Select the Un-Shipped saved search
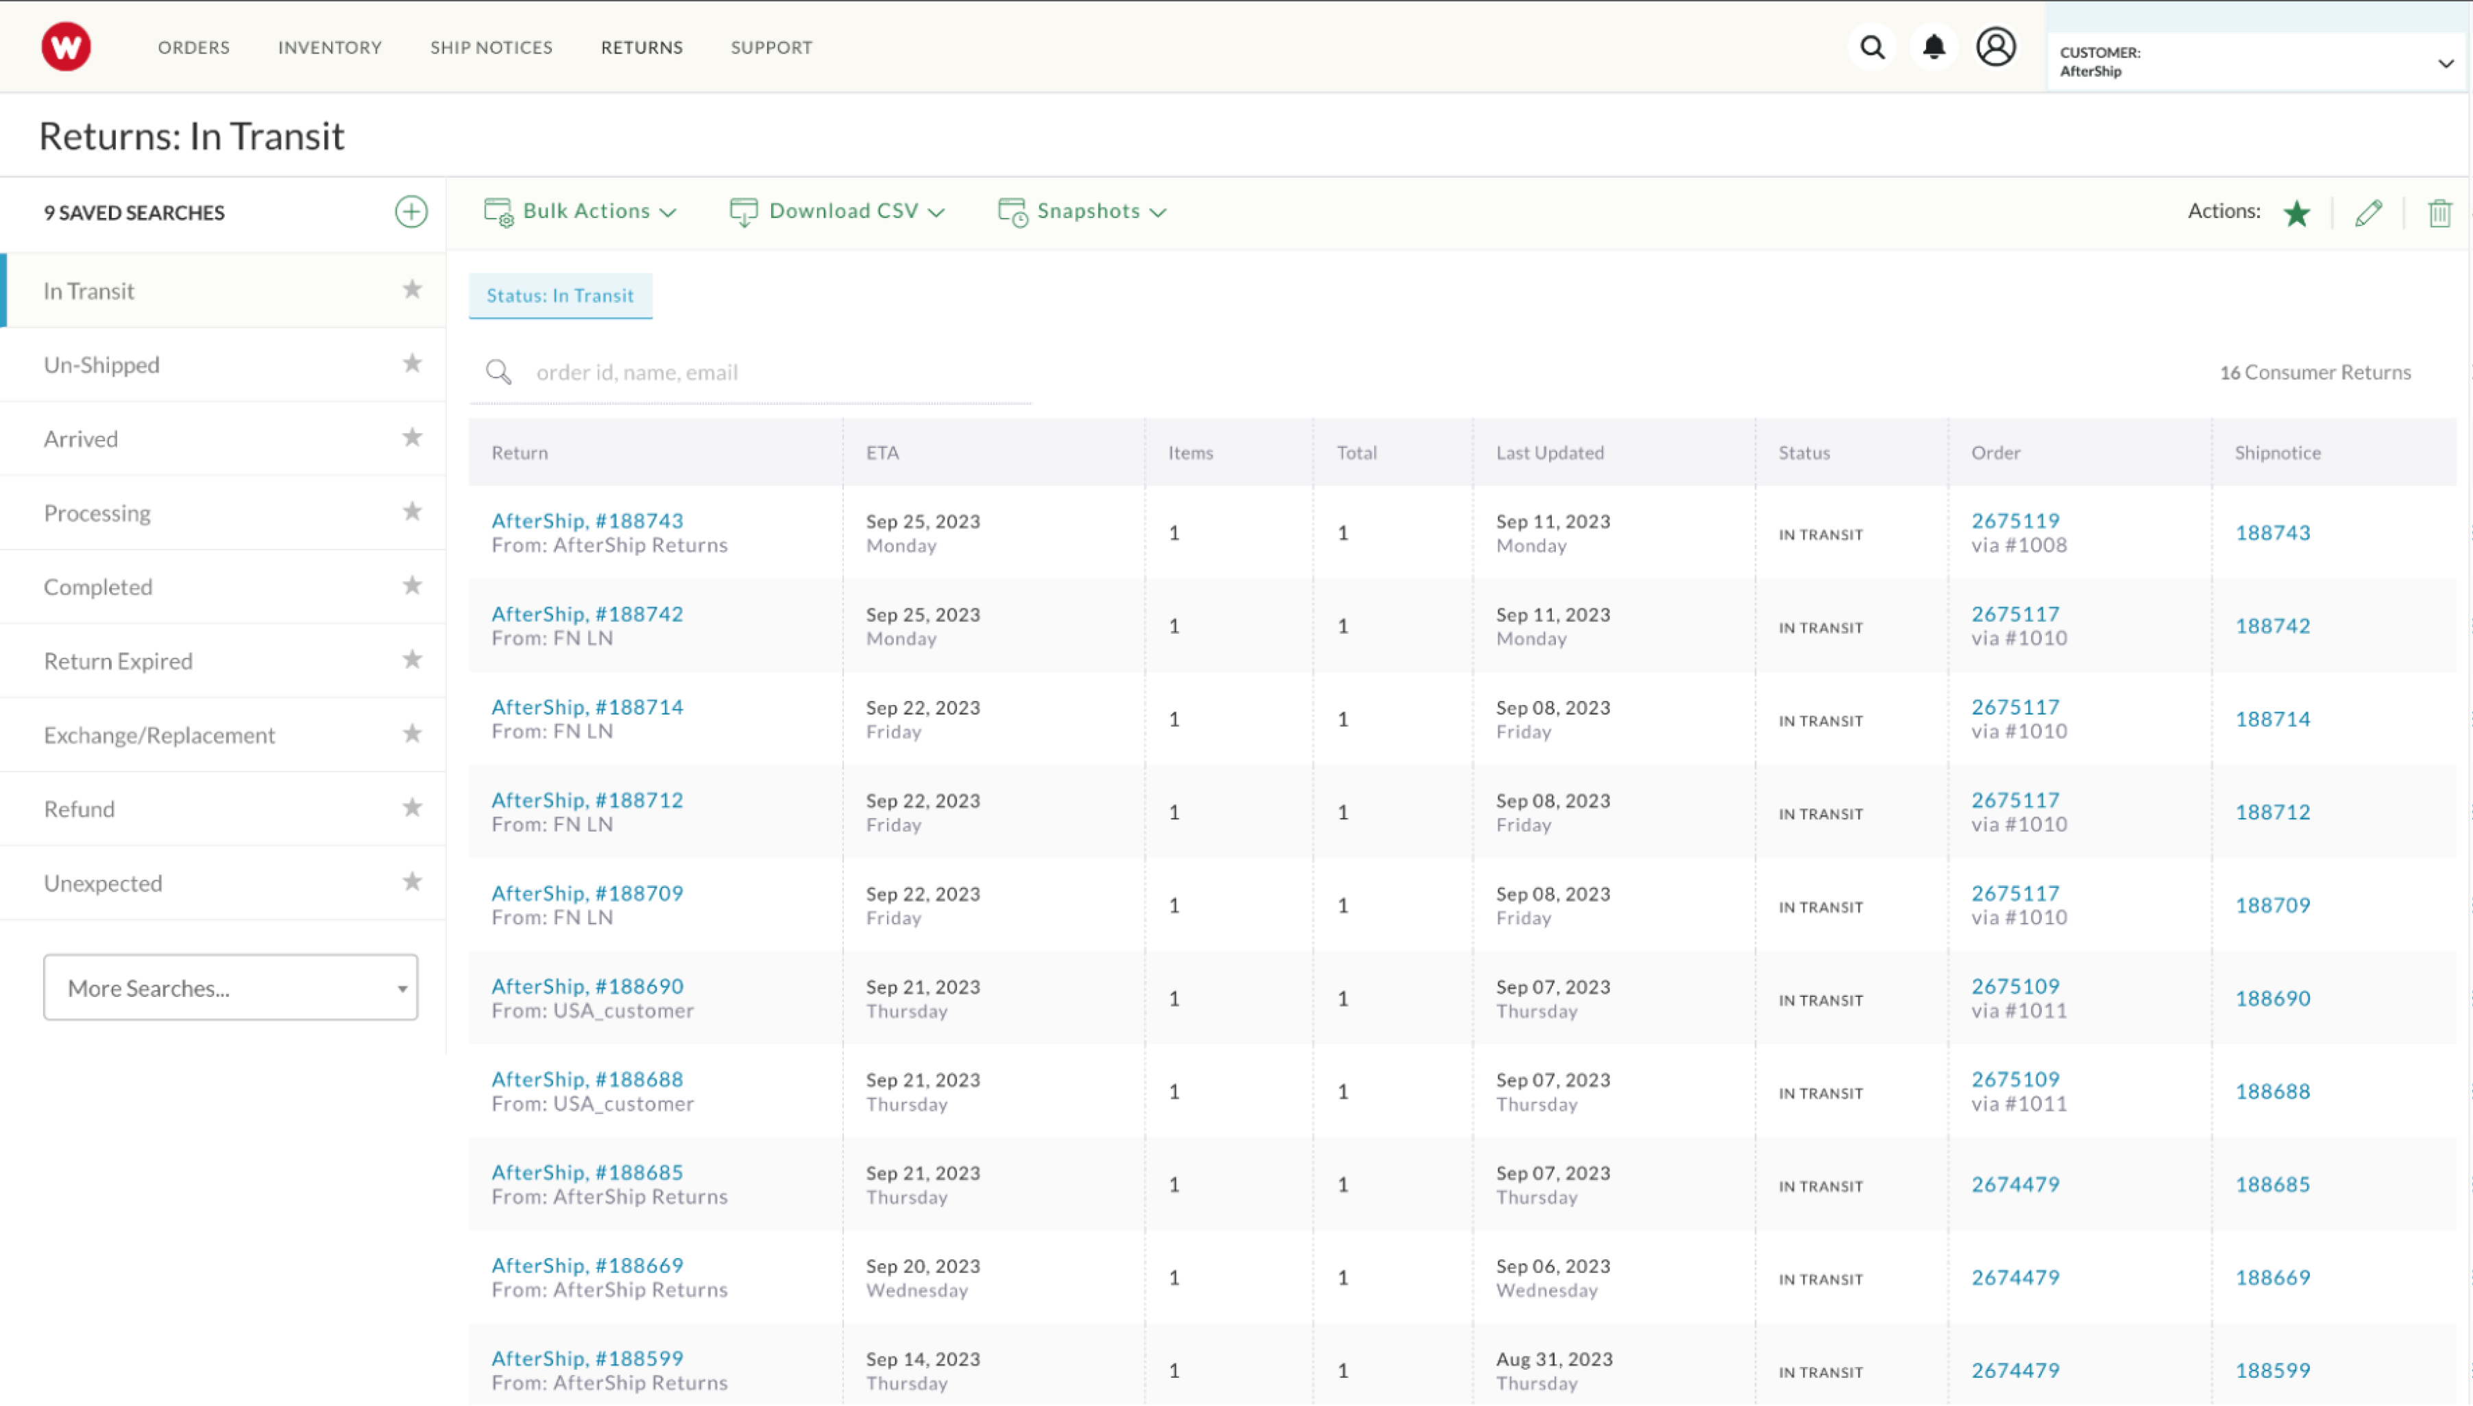 (223, 365)
